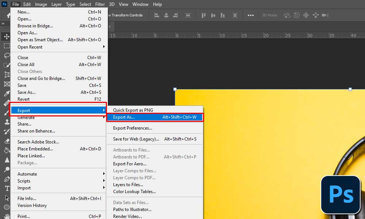
Task: Select the History Brush tool
Action: (7, 131)
